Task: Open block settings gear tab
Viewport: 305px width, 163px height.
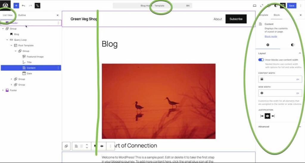Action: [x=268, y=45]
